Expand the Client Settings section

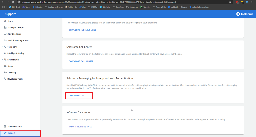[2, 34]
